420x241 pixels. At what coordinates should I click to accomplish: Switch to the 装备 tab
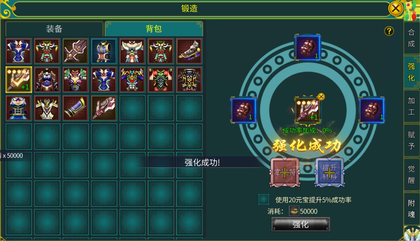pyautogui.click(x=54, y=29)
